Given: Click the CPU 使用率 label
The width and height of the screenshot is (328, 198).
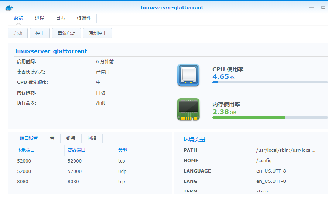Looking at the screenshot, I should [x=228, y=69].
